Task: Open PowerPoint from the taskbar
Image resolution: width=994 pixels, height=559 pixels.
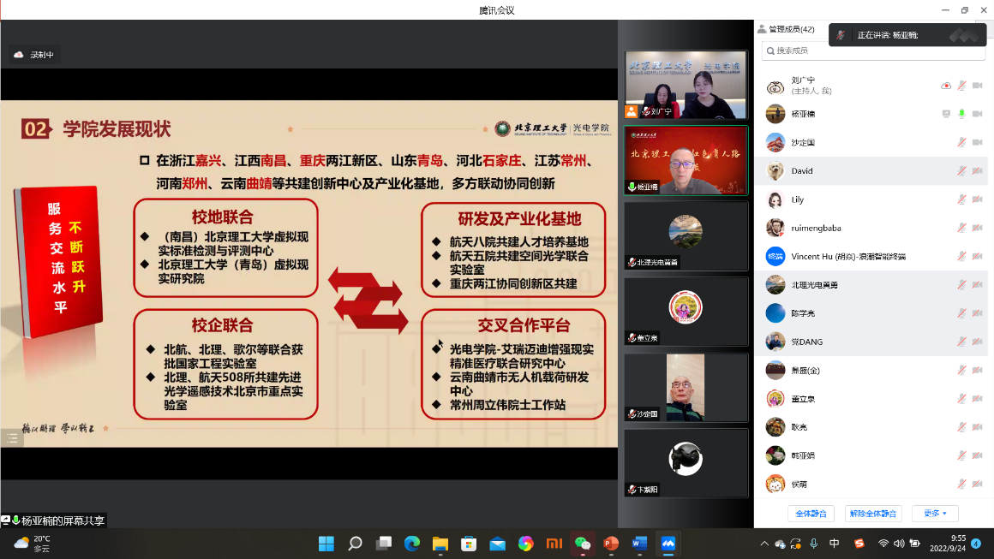Action: coord(611,544)
